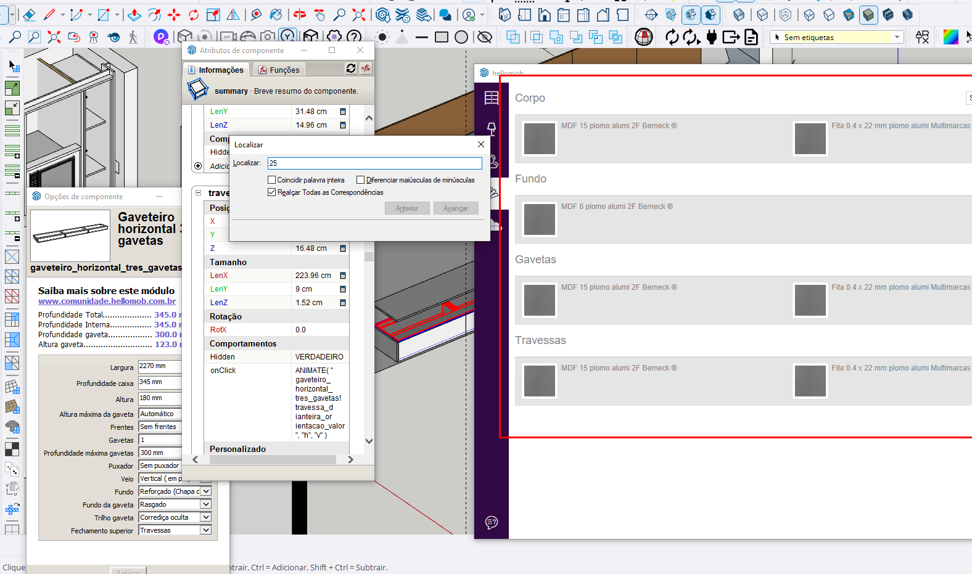Screen dimensions: 972x574
Task: Activate the Orbit tool
Action: (x=300, y=15)
